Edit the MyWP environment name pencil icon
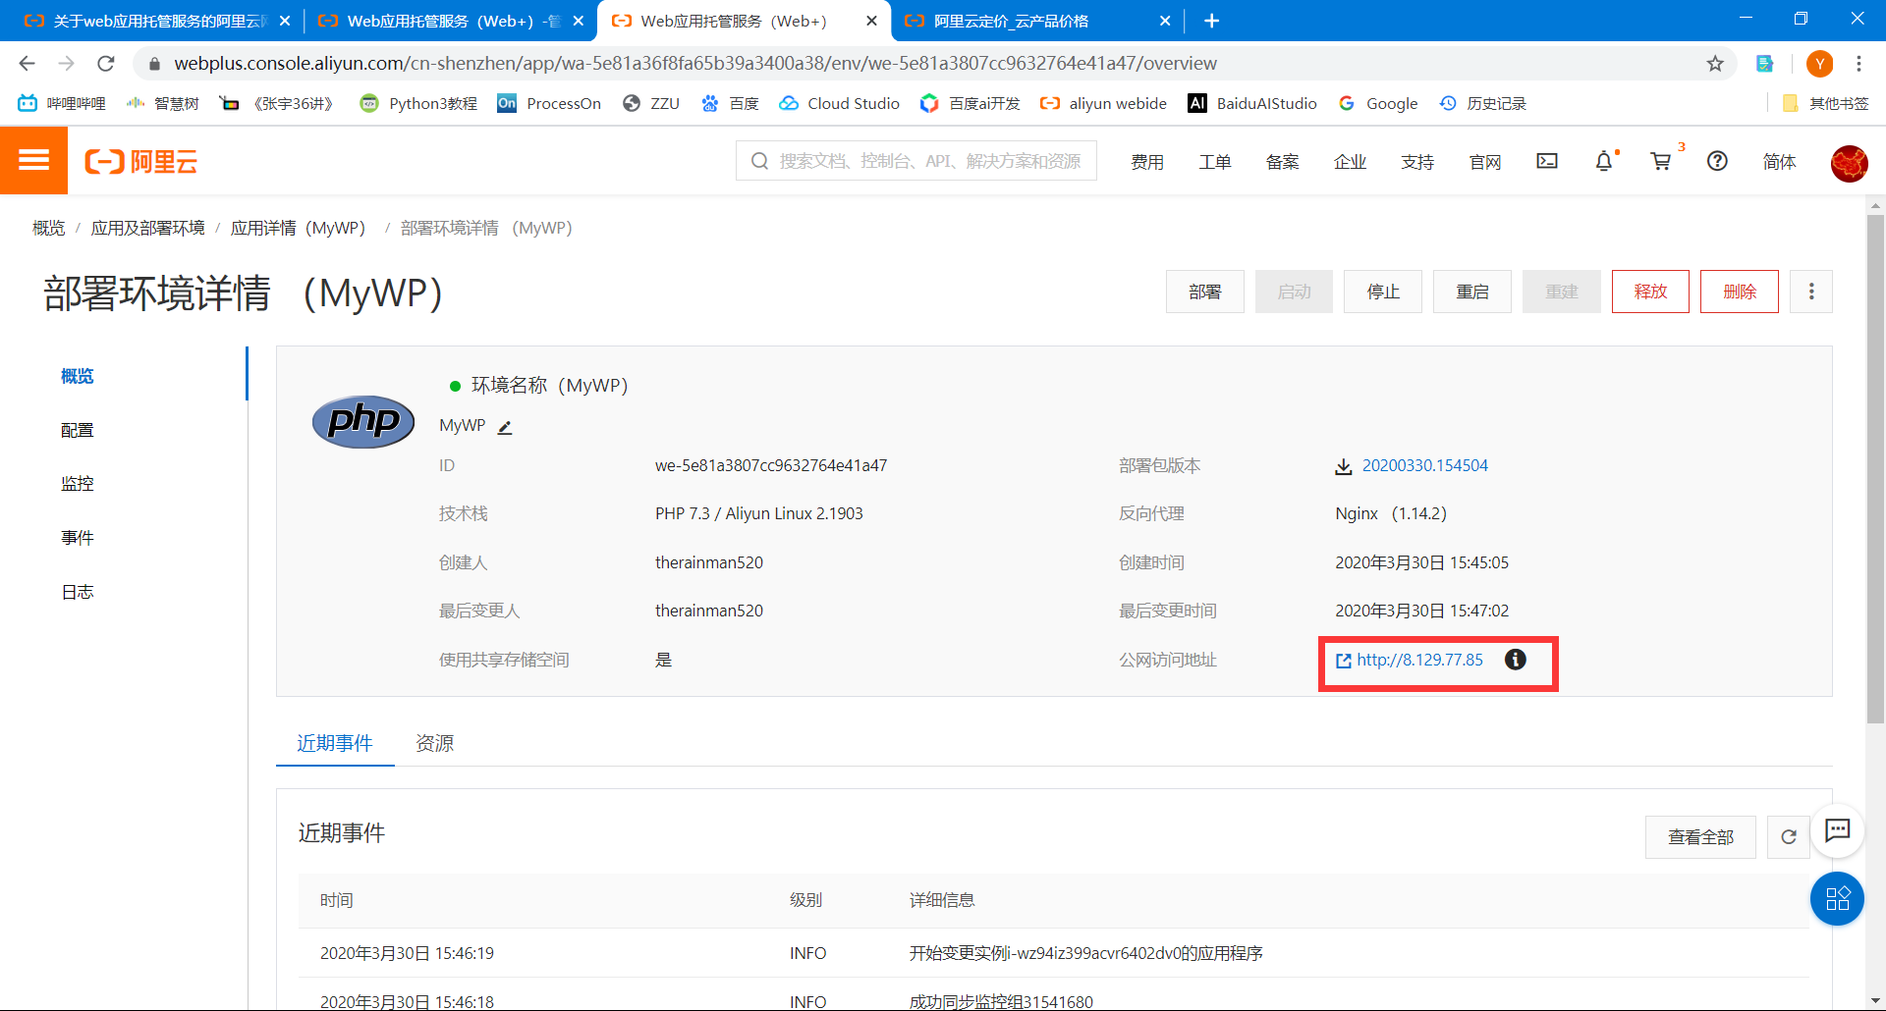 (505, 427)
